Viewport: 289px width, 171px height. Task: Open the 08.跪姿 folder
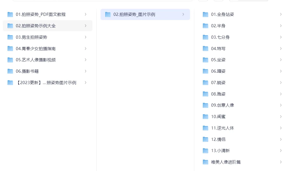pos(218,94)
